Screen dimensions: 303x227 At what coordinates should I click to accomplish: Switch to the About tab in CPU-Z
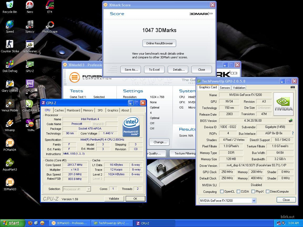click(125, 110)
